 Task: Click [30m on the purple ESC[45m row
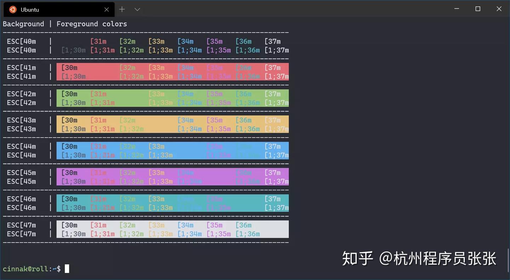pyautogui.click(x=69, y=172)
